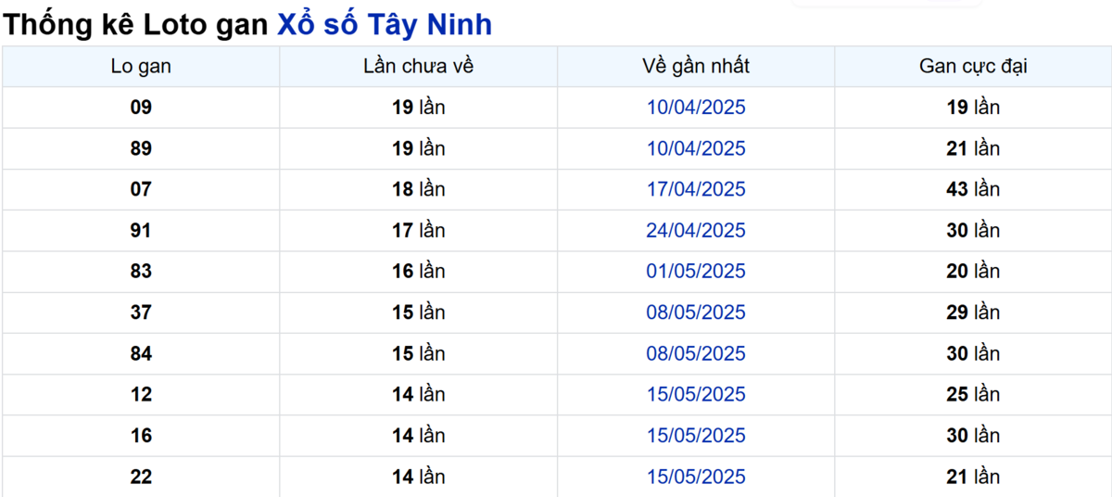Open date 08/05/2025 for loto 84
The height and width of the screenshot is (497, 1112).
pos(695,353)
